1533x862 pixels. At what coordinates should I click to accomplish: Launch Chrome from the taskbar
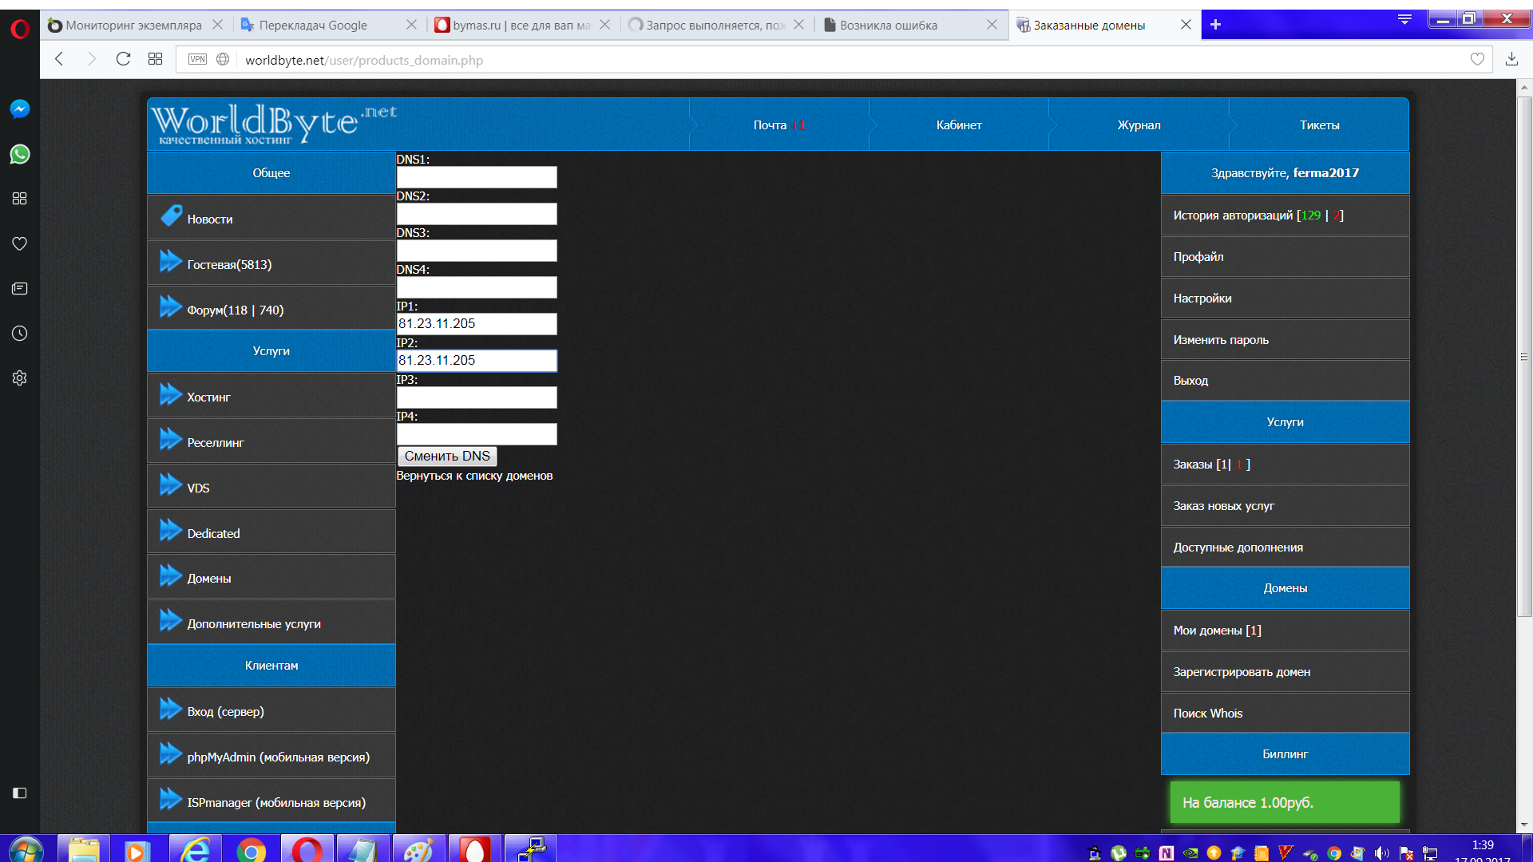click(251, 851)
